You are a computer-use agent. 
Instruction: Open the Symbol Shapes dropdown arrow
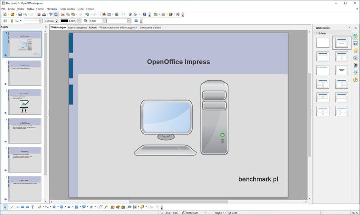(x=65, y=207)
